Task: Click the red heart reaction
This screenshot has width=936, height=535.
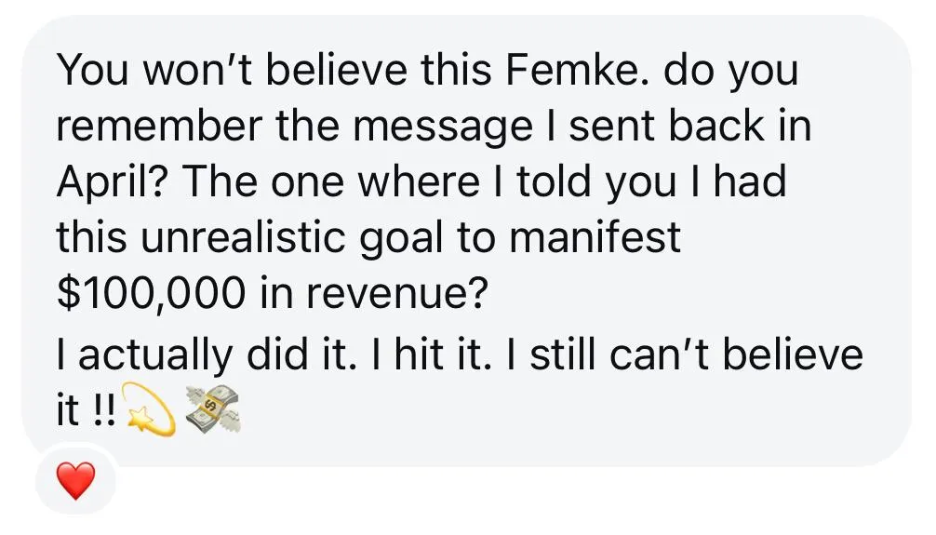Action: [x=75, y=480]
